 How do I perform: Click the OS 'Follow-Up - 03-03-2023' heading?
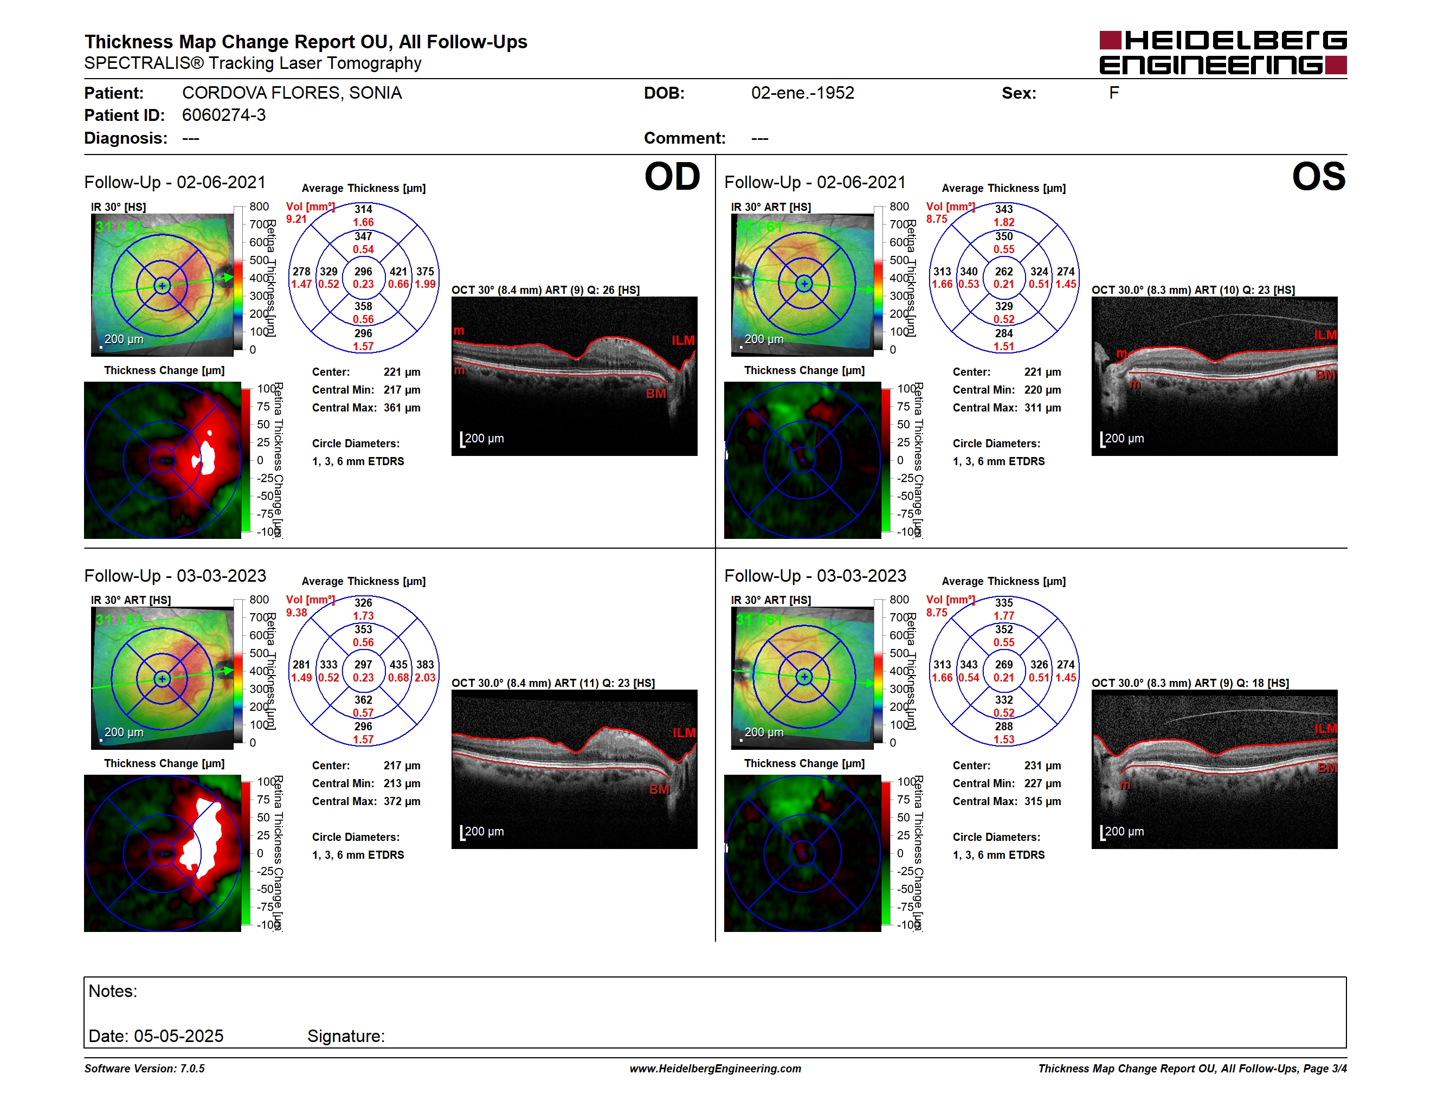[815, 575]
